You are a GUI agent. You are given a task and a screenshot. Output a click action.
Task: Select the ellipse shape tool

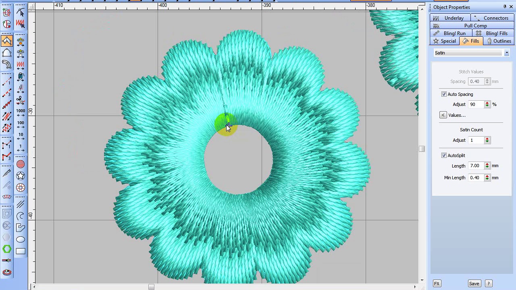click(21, 240)
